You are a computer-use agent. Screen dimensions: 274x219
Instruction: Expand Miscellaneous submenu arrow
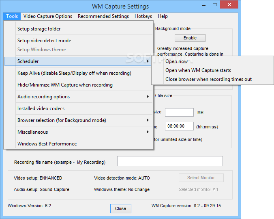point(148,132)
